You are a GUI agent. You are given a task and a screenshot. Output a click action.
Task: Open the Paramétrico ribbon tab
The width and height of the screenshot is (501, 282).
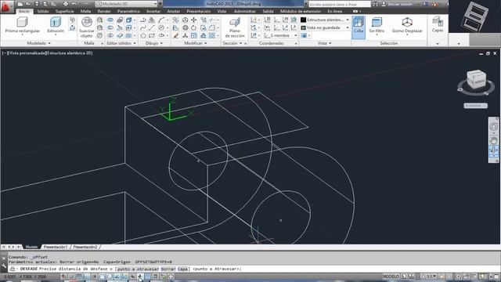coord(128,11)
